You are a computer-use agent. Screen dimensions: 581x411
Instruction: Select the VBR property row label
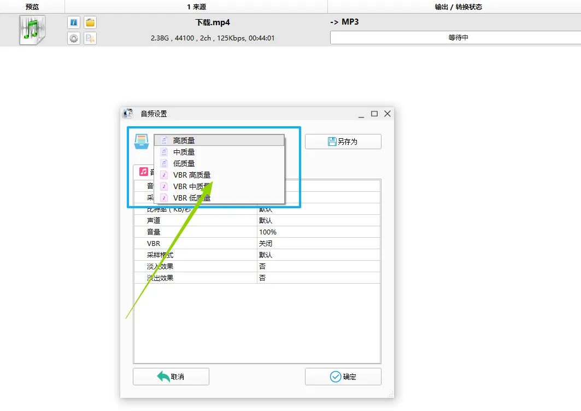pos(154,244)
